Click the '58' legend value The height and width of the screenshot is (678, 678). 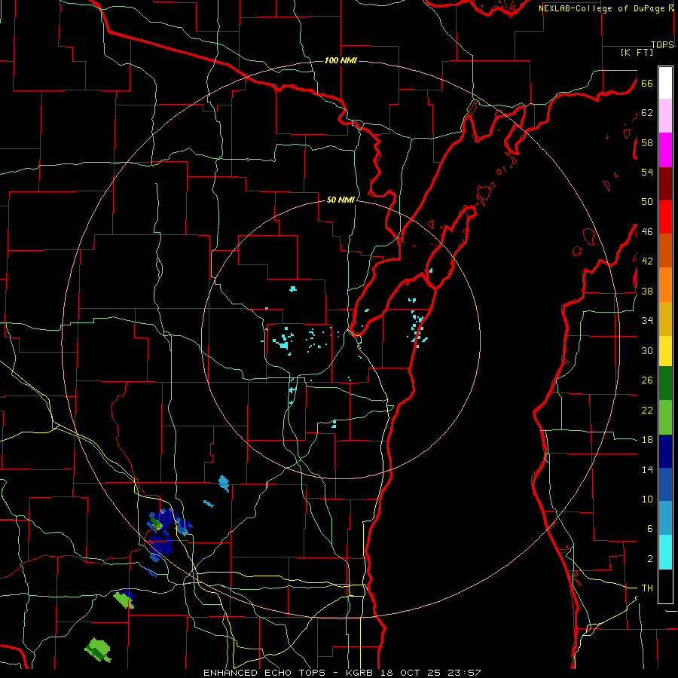point(647,142)
